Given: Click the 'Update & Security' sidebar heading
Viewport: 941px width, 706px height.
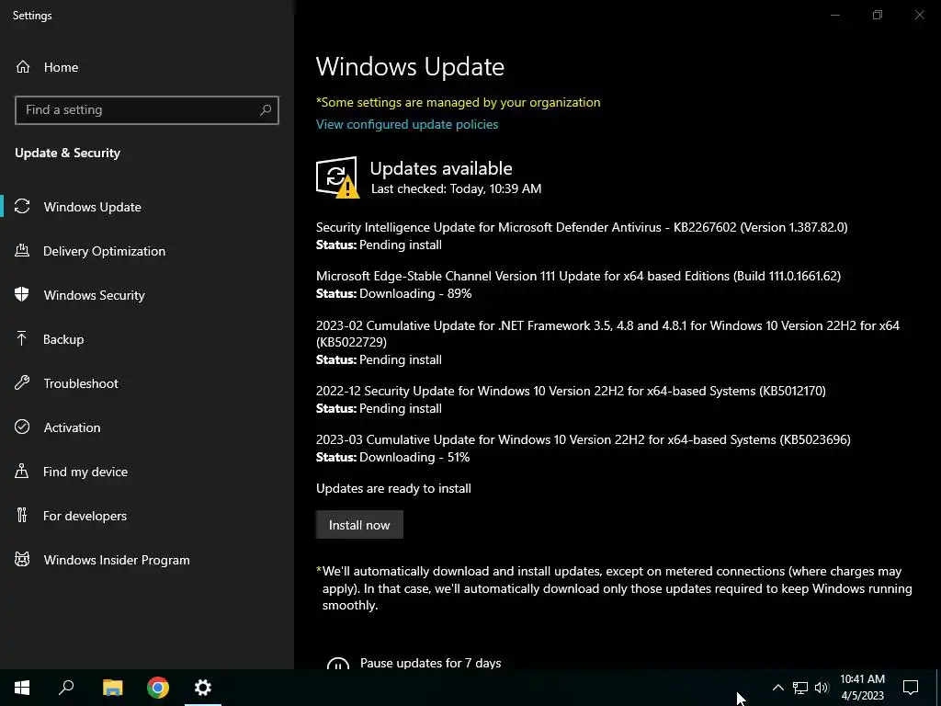Looking at the screenshot, I should [x=68, y=154].
